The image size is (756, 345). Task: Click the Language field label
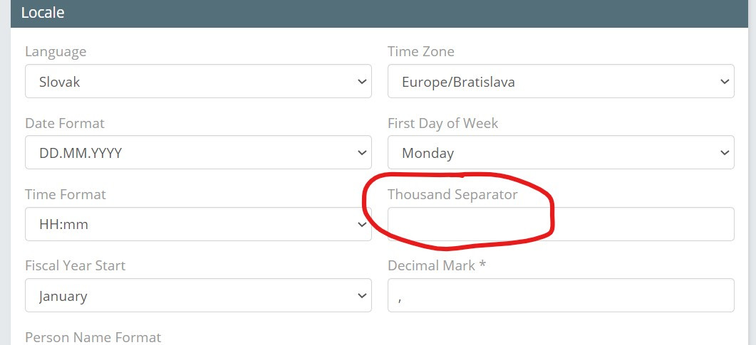click(x=56, y=52)
